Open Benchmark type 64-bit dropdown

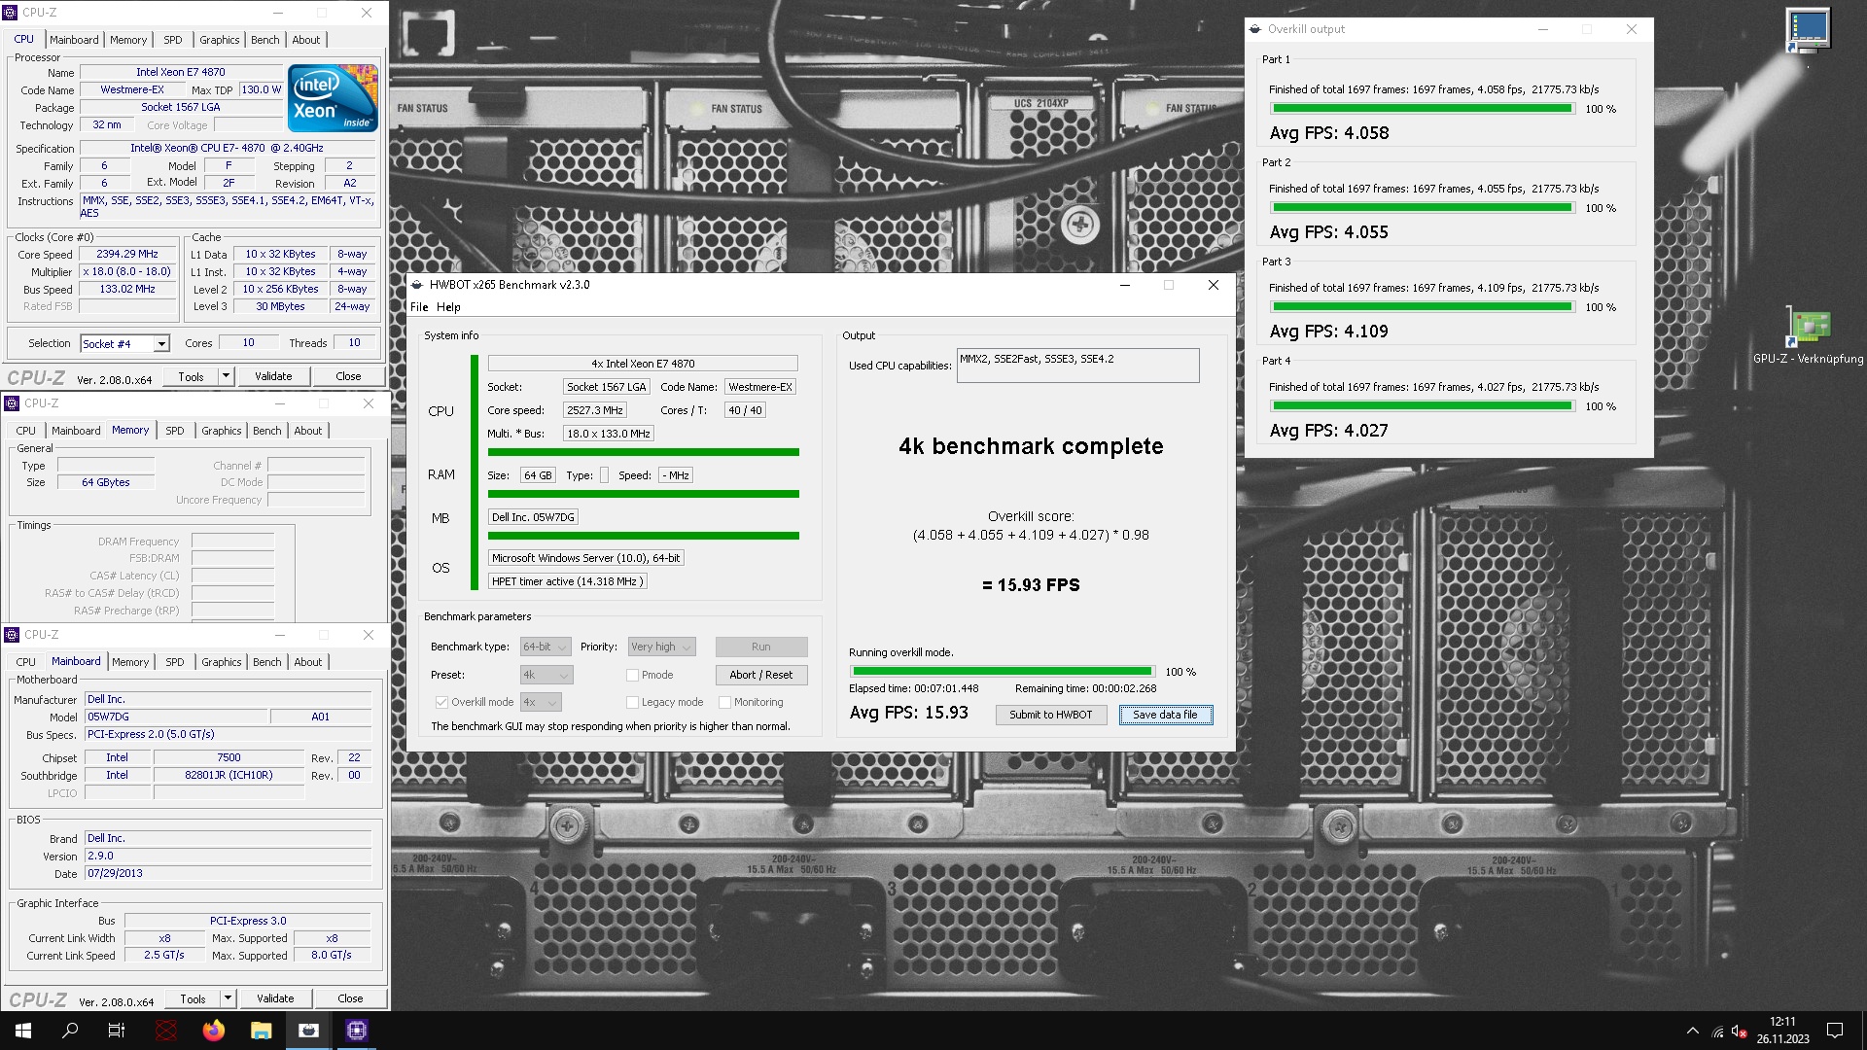click(x=545, y=647)
